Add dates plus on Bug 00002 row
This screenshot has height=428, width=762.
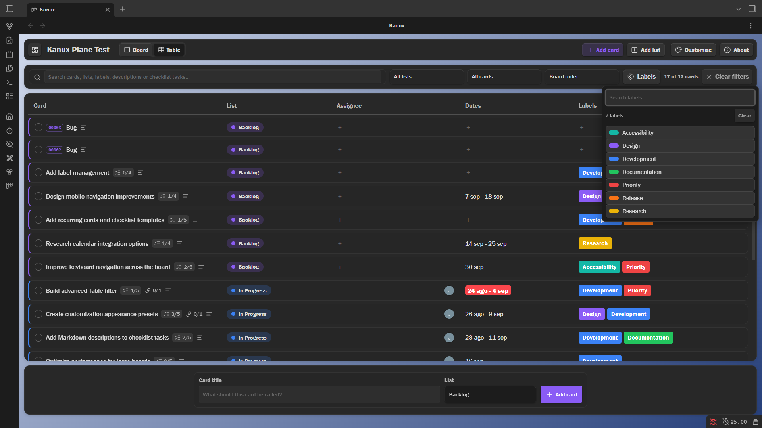[468, 150]
